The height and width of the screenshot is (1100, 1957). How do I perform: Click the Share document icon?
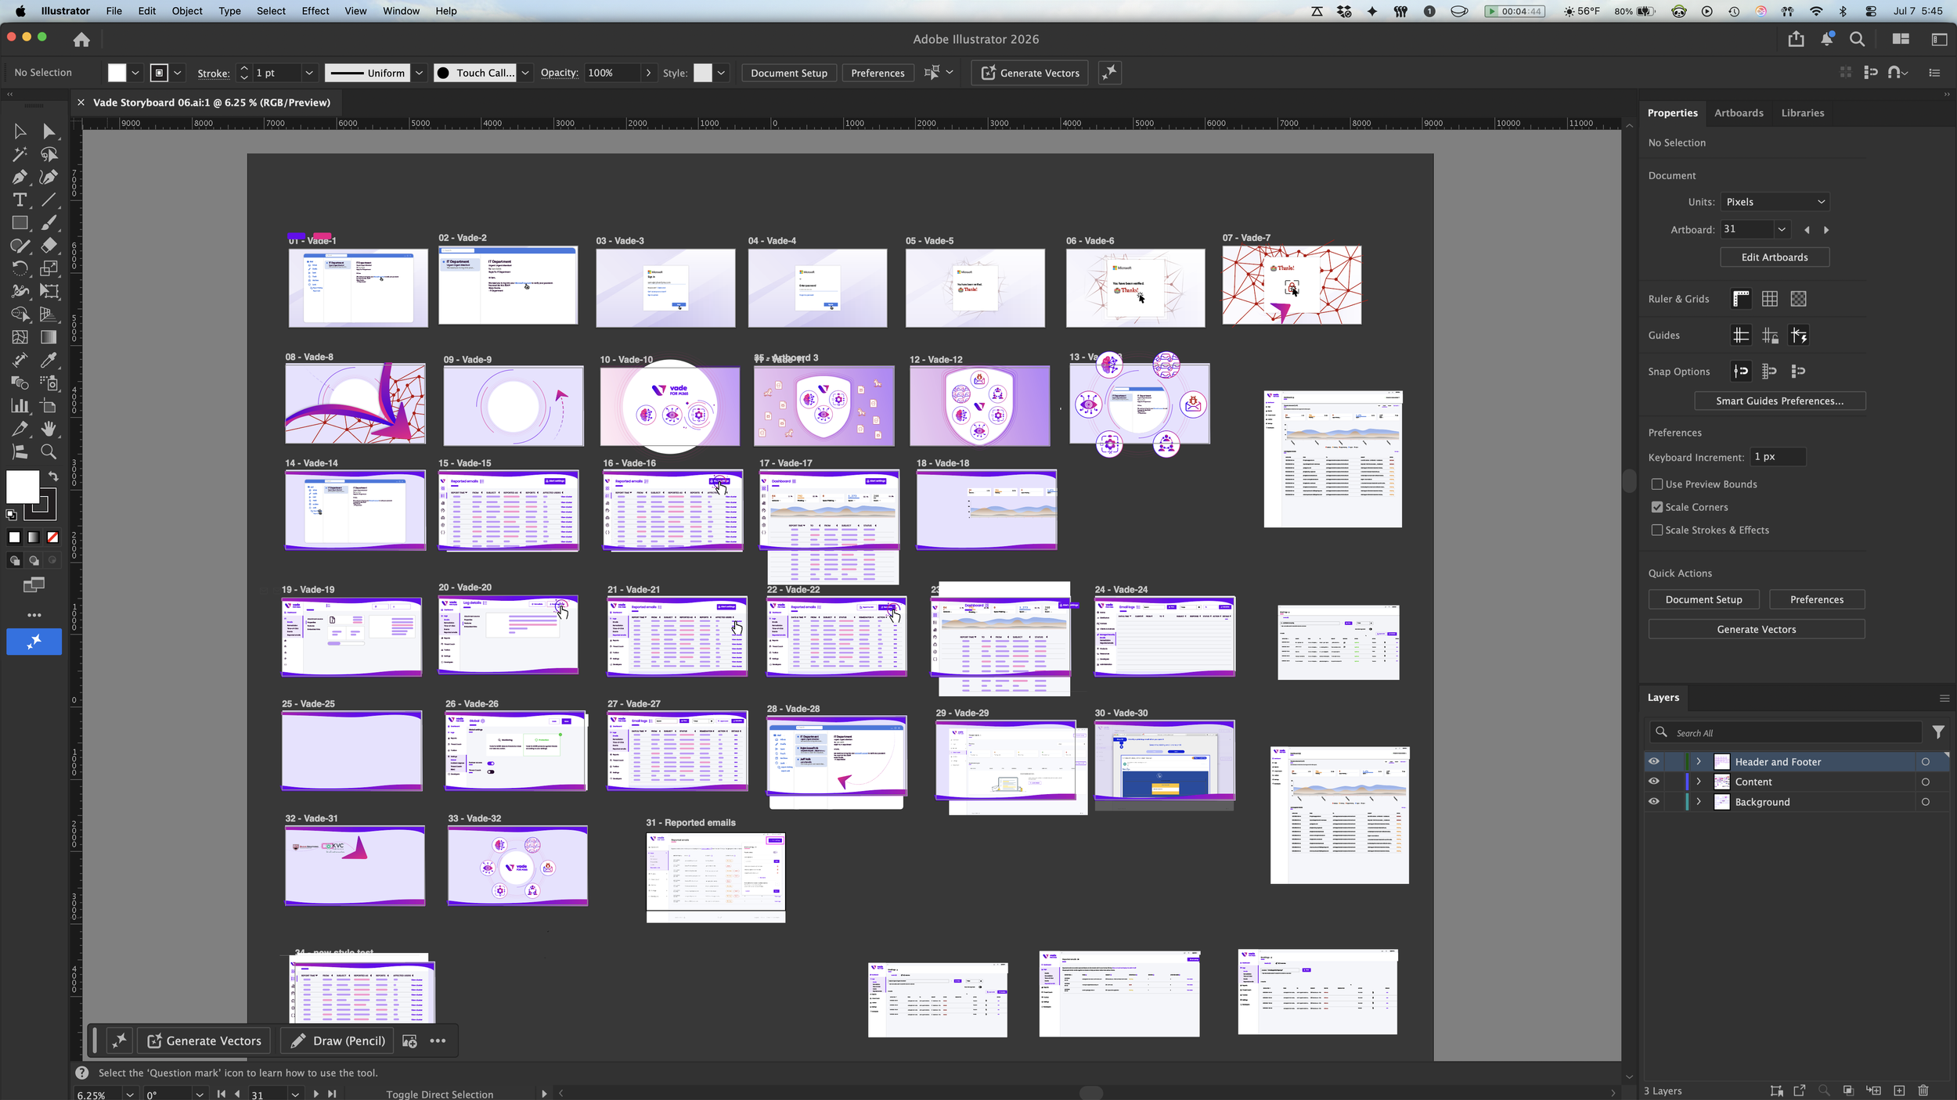[1796, 39]
